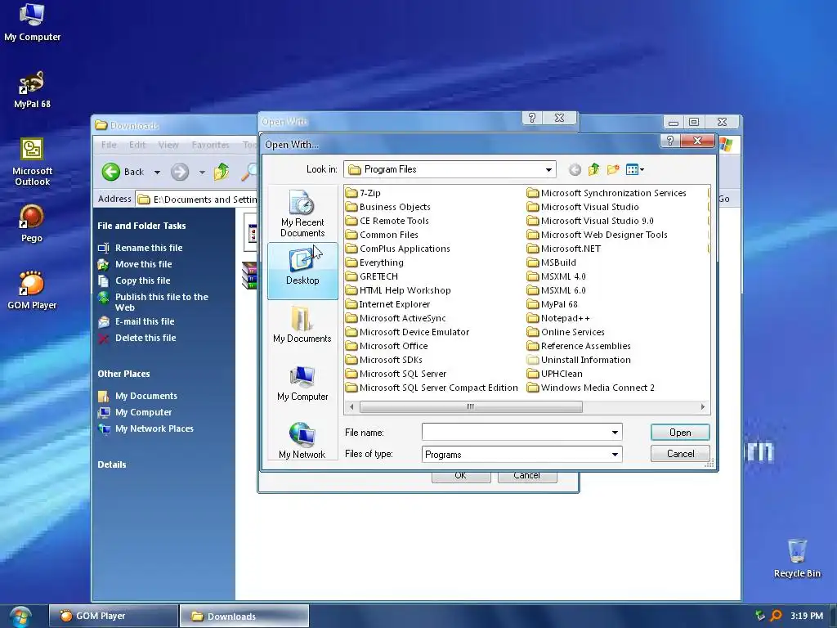
Task: Select the 7-Zip folder
Action: coord(363,193)
